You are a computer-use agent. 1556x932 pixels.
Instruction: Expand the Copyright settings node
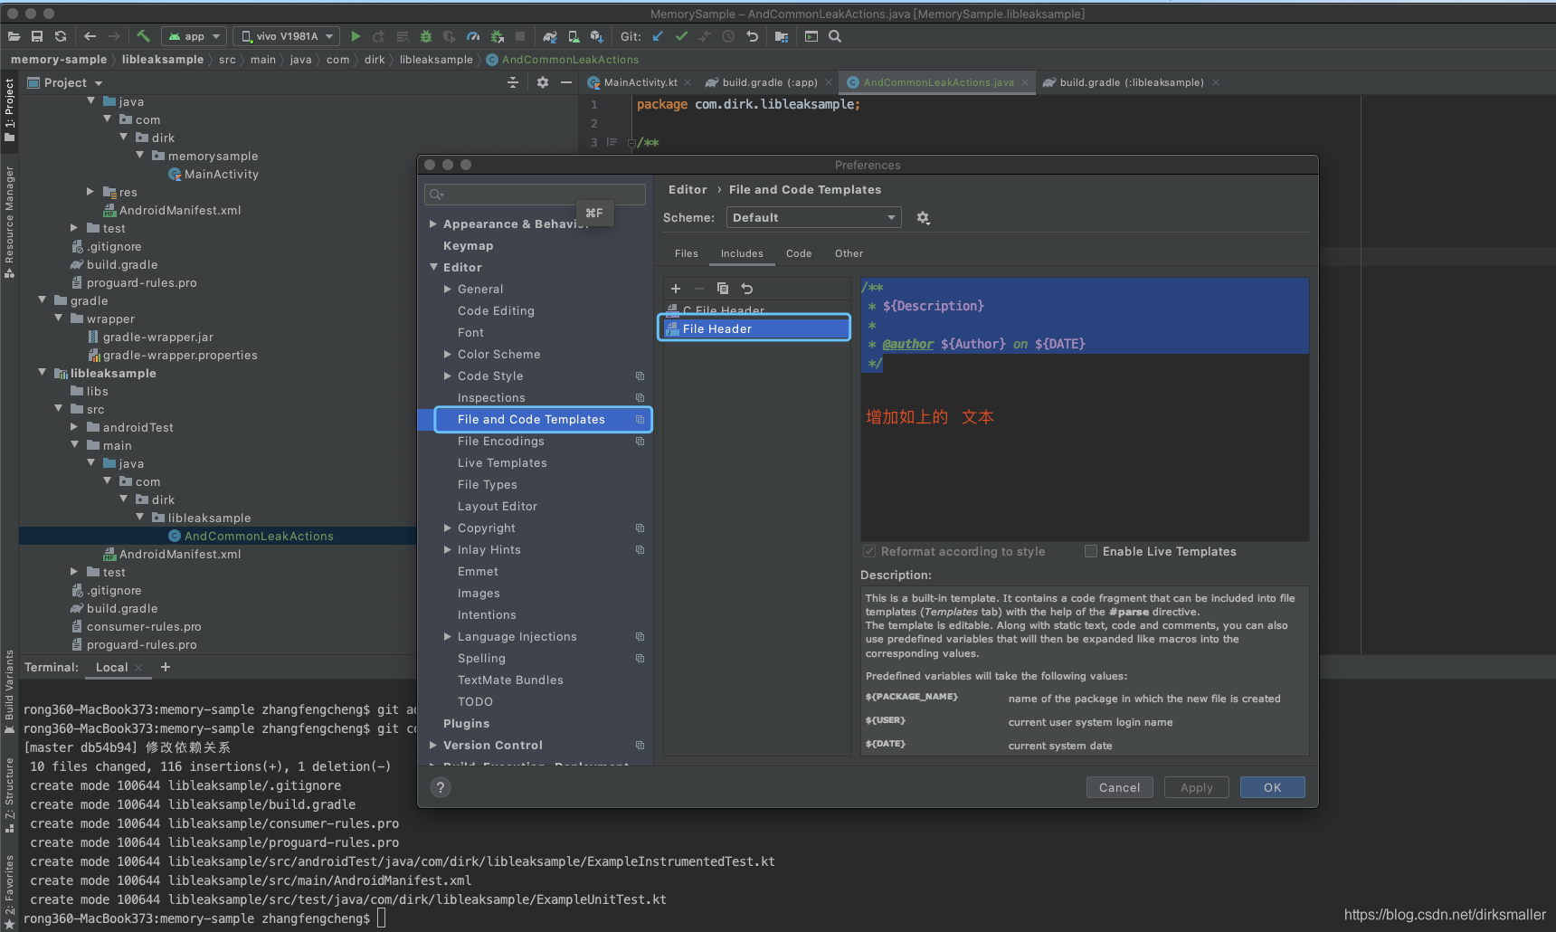click(448, 528)
